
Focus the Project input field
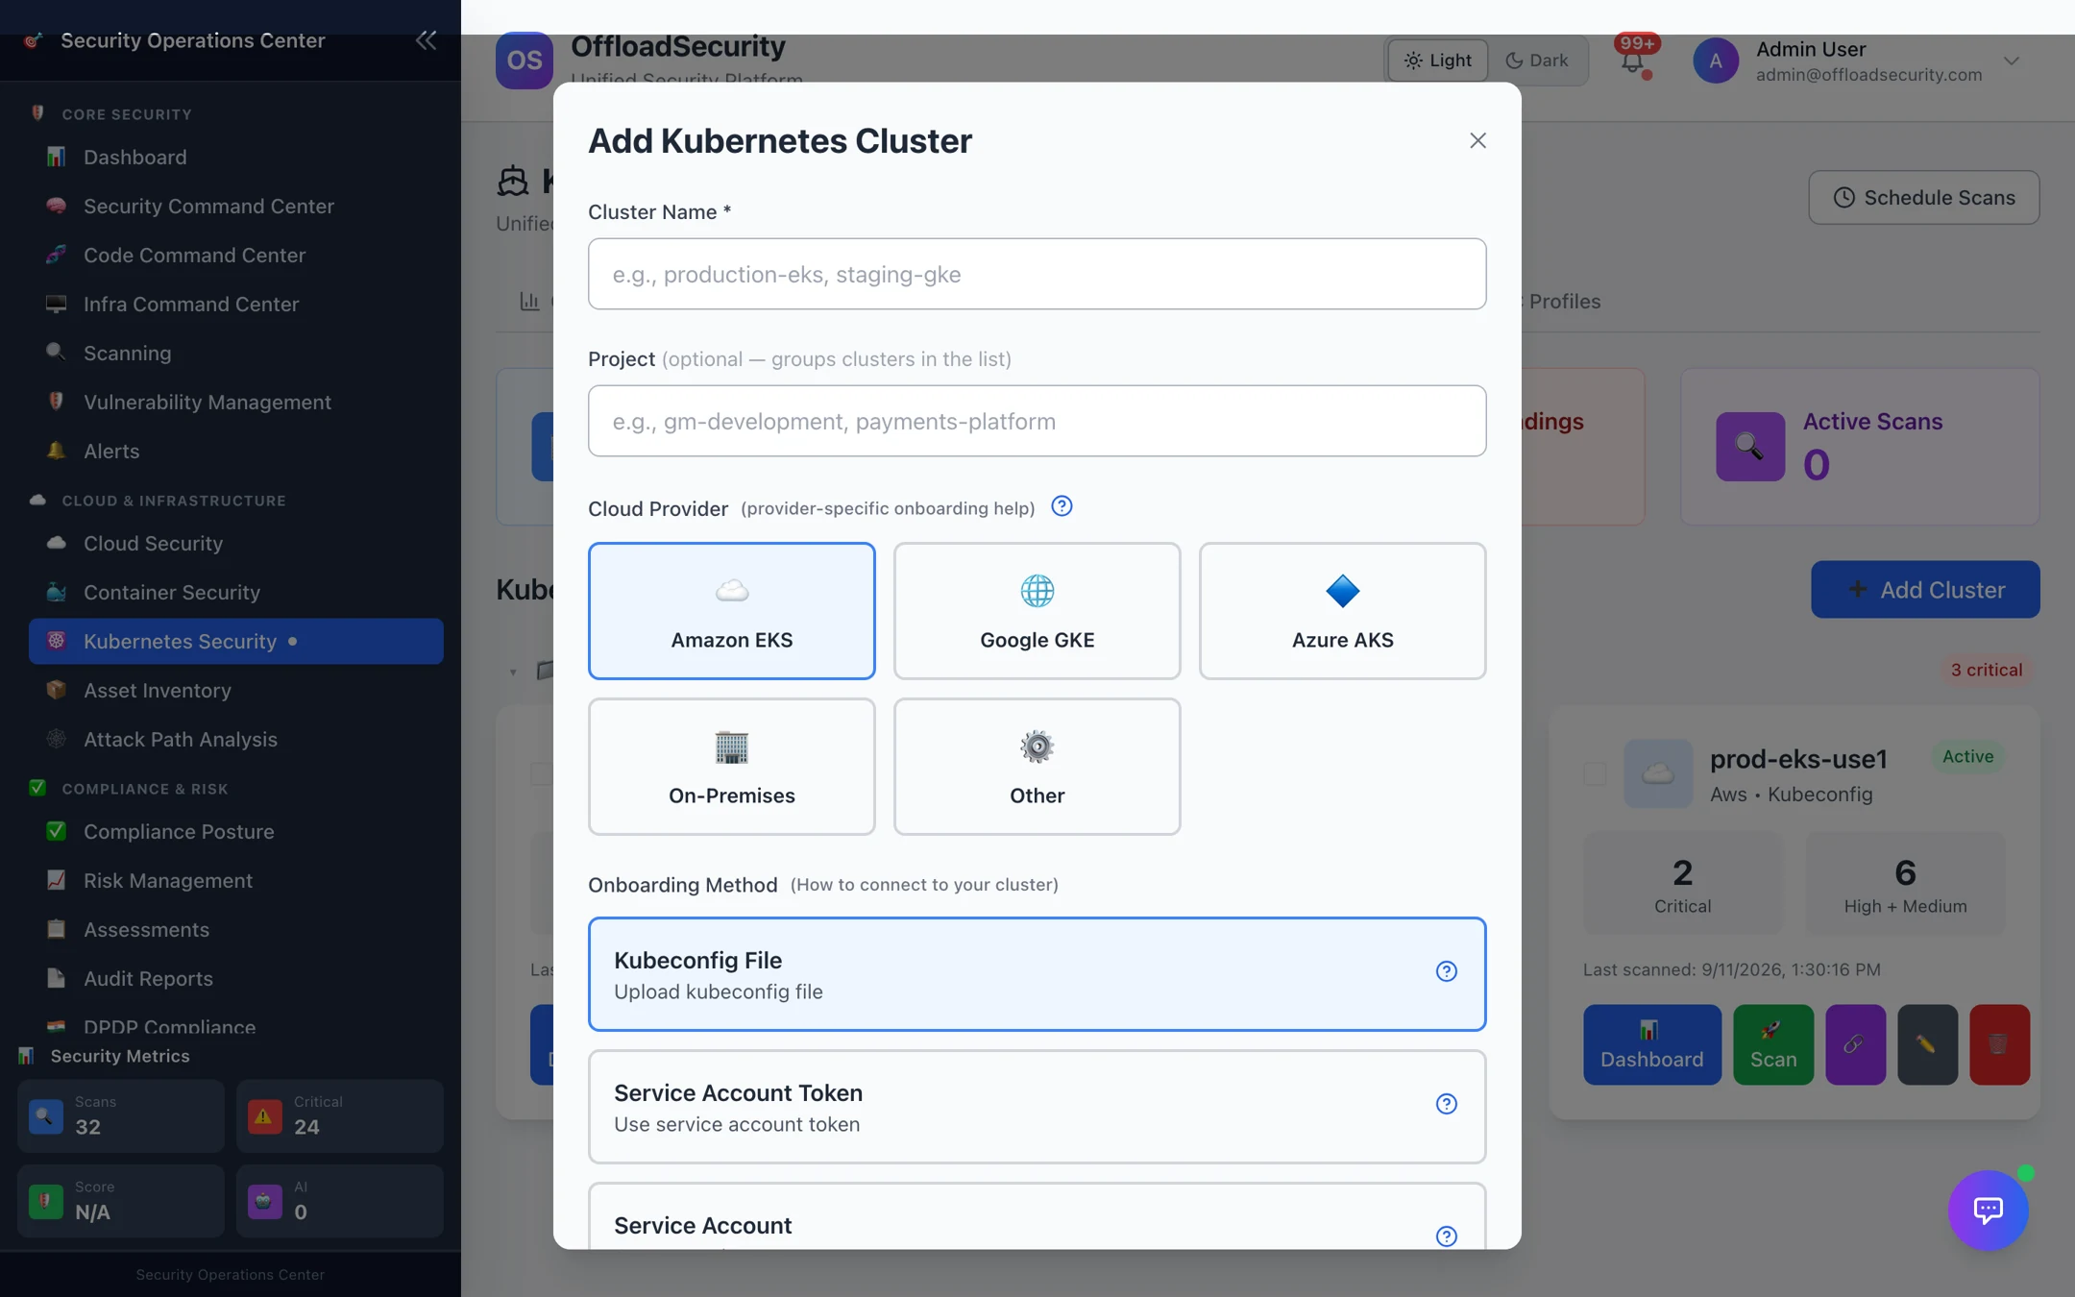[1037, 421]
